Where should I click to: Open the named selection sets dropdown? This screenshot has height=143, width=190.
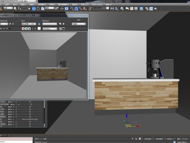[x=101, y=8]
